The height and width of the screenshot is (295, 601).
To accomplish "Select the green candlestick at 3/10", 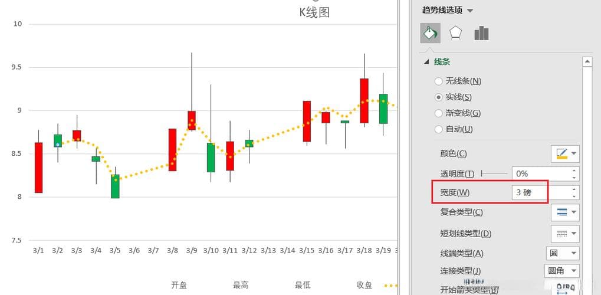I will [x=211, y=158].
